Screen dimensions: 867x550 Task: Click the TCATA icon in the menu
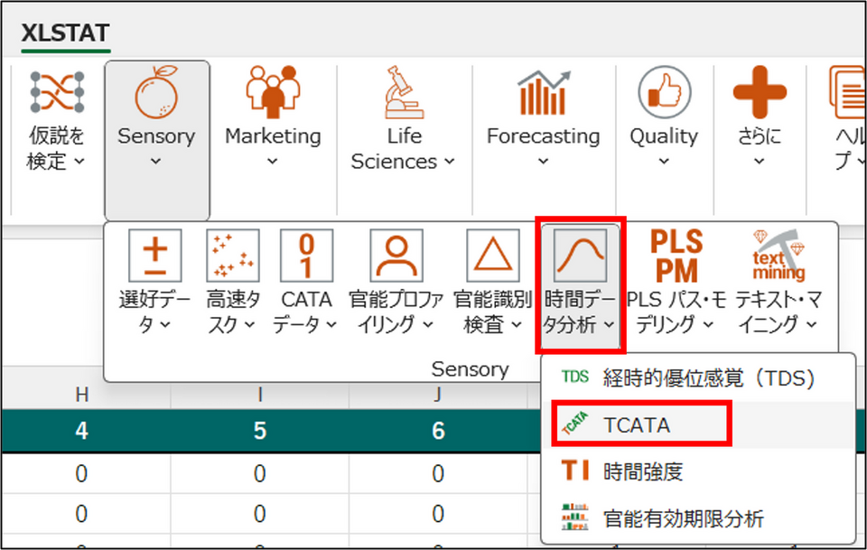pyautogui.click(x=575, y=424)
